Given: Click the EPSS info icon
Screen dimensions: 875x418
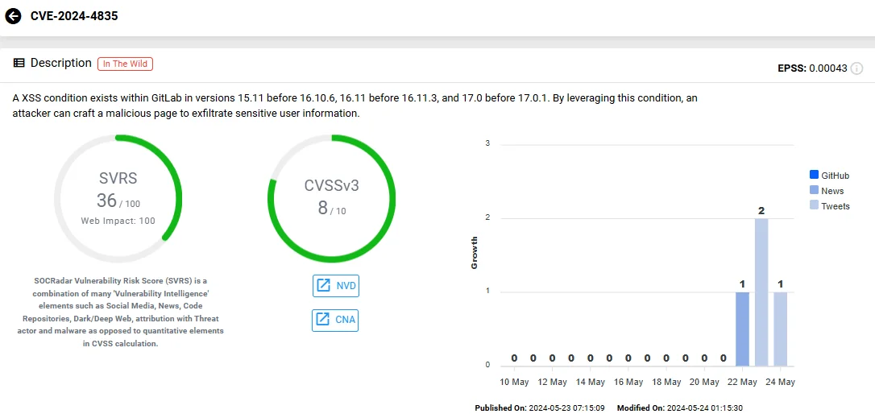Looking at the screenshot, I should (x=856, y=68).
